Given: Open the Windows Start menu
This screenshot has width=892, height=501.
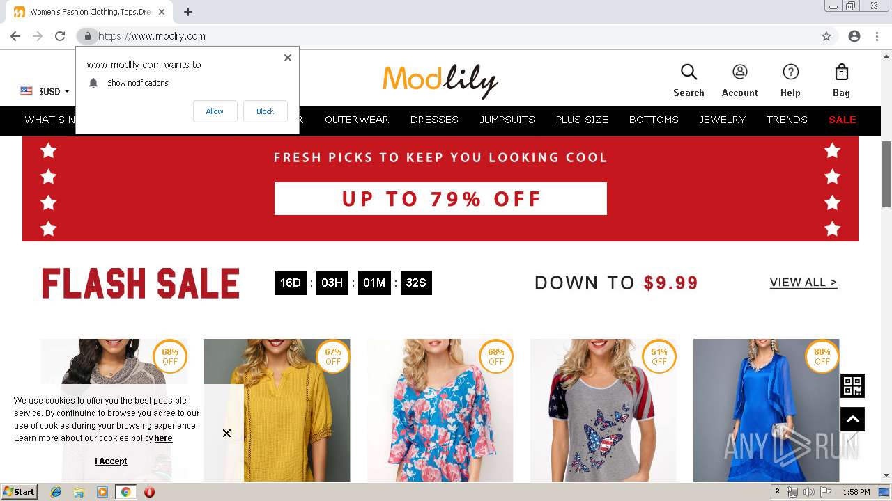Looking at the screenshot, I should [x=19, y=492].
